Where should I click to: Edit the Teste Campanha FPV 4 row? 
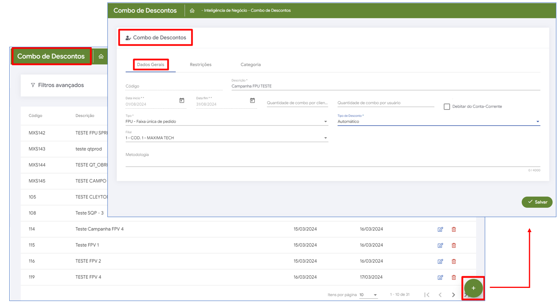tap(440, 229)
